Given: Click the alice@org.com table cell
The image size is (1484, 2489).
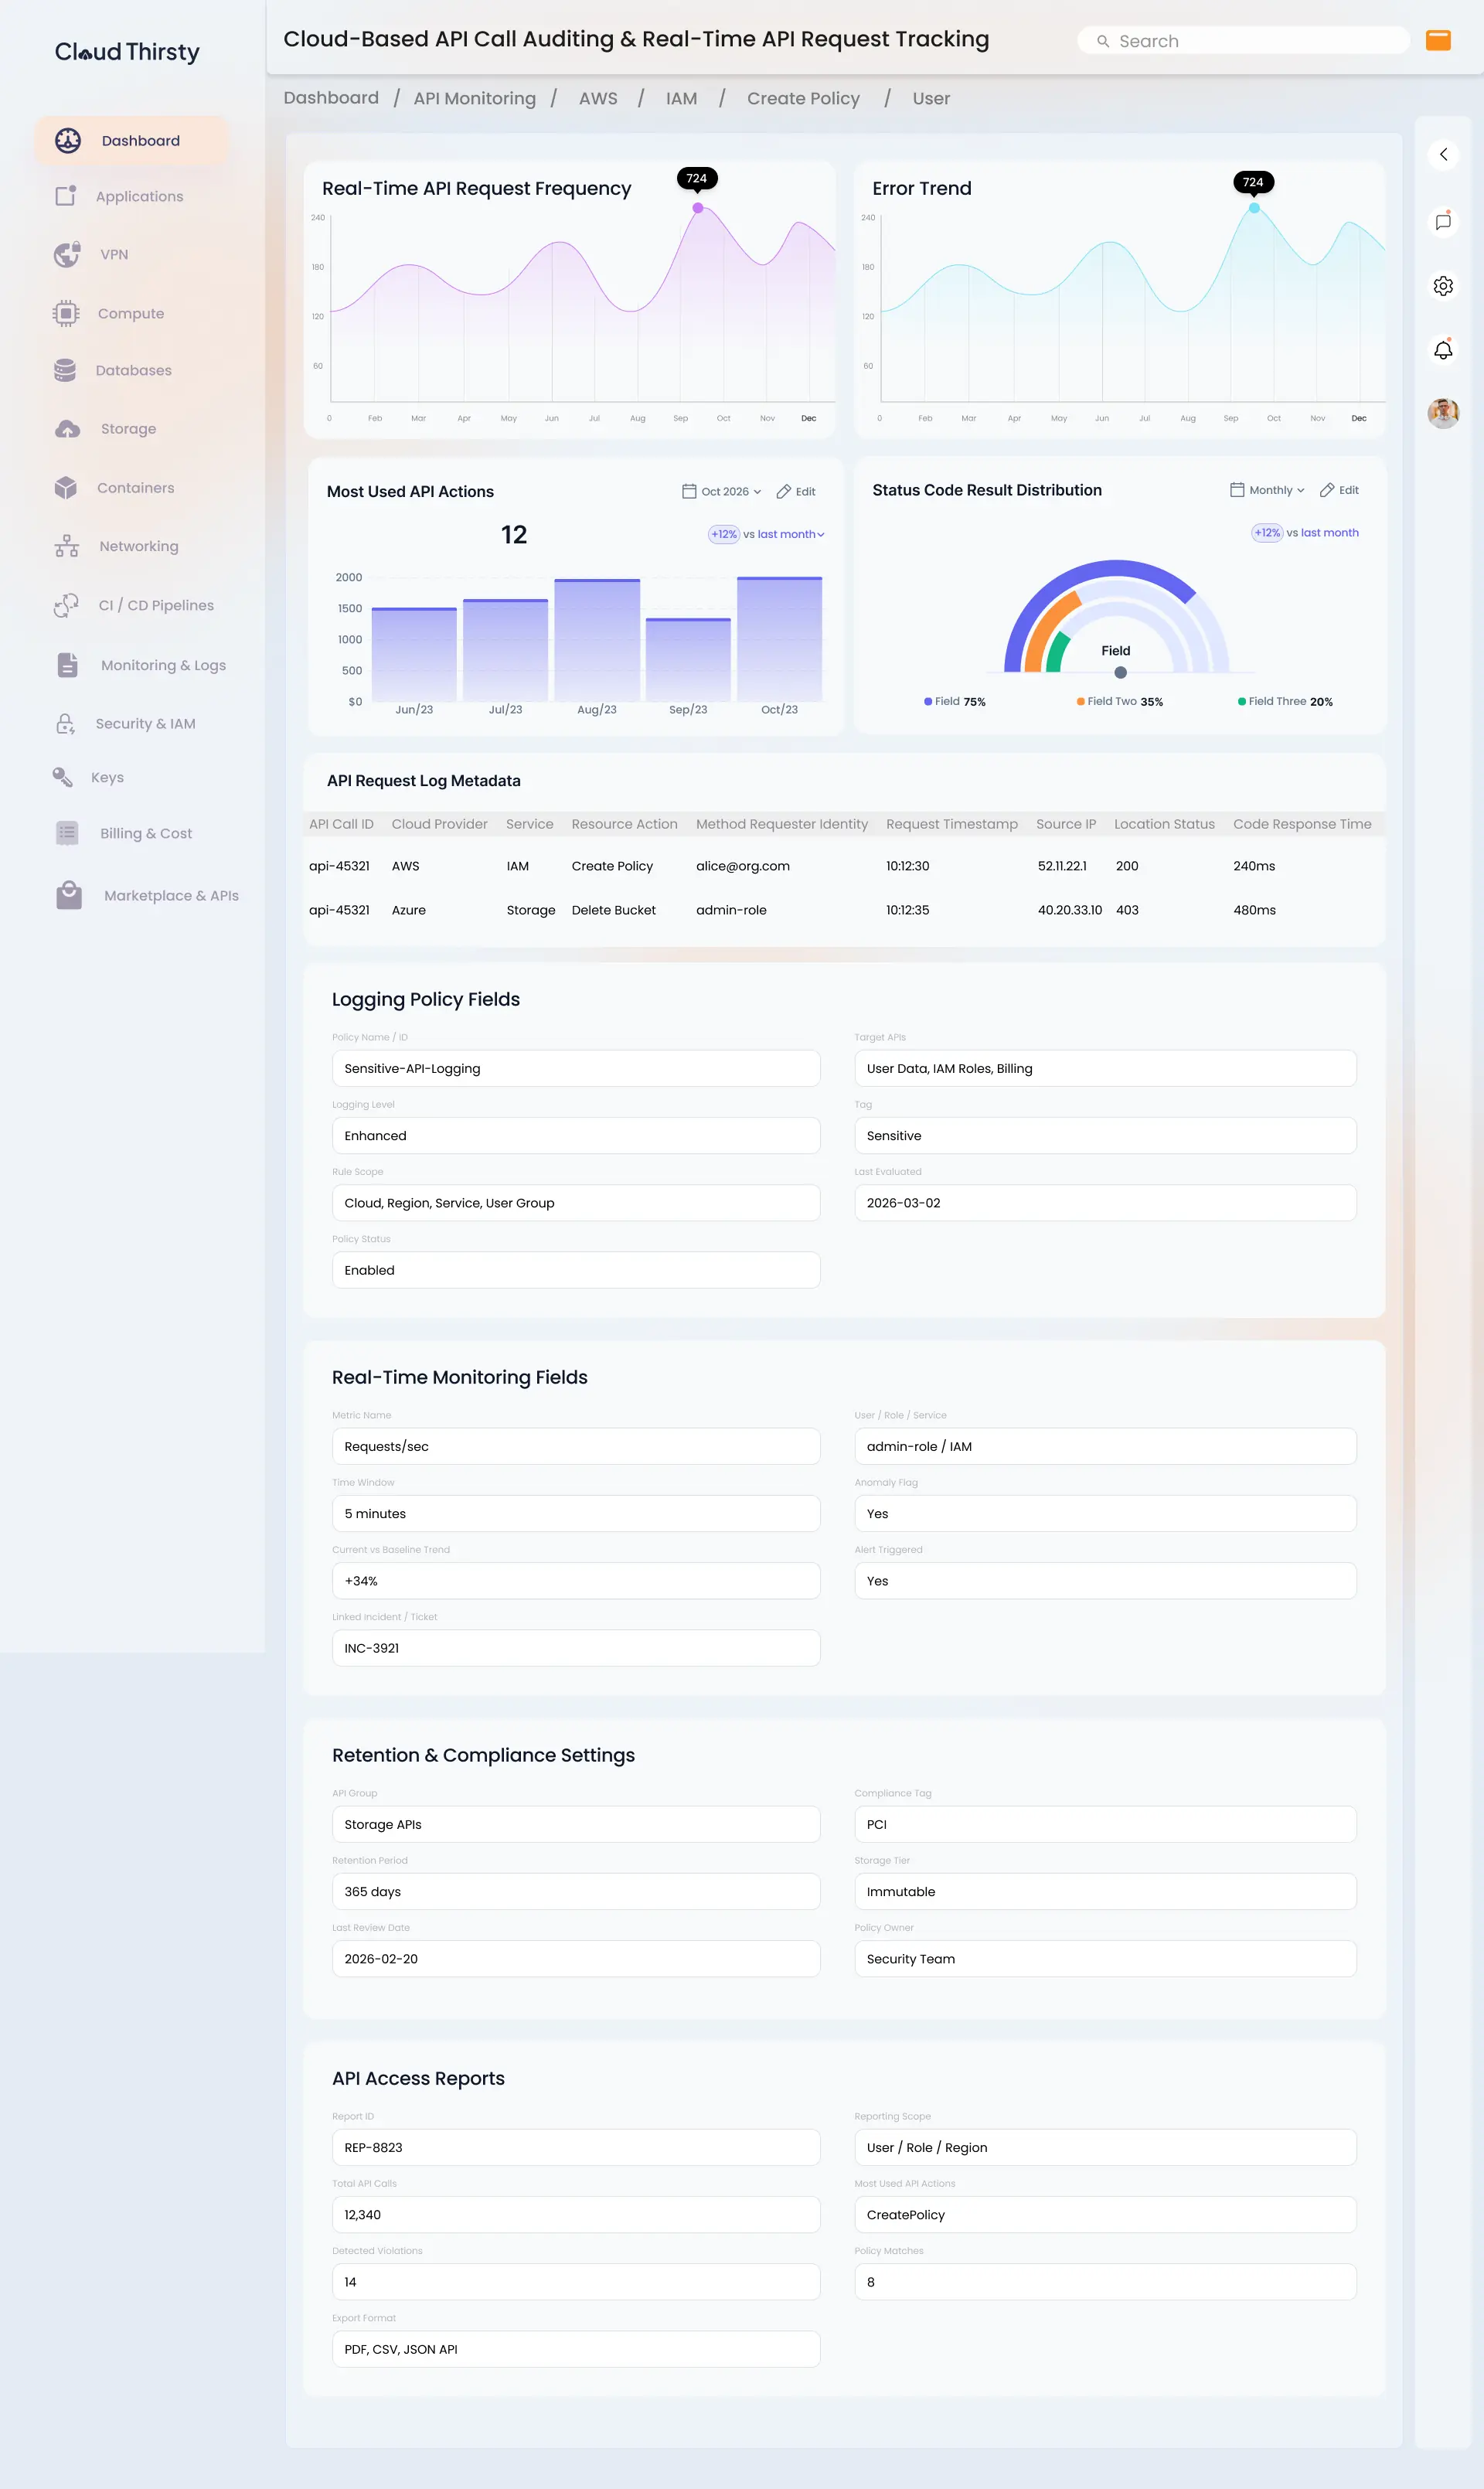Looking at the screenshot, I should click(x=742, y=866).
